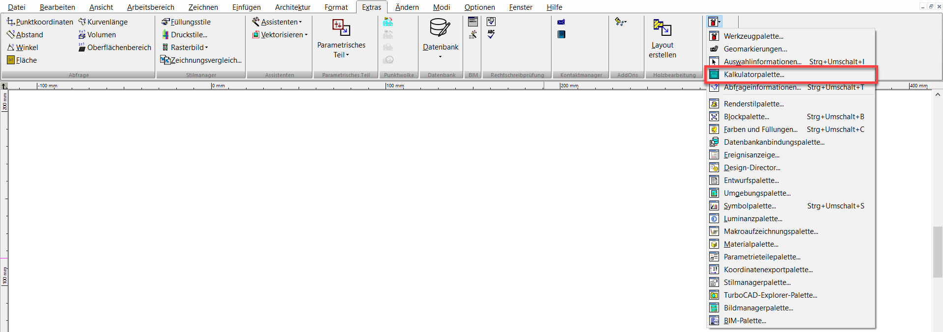Viewport: 943px width, 332px height.
Task: Open the Architektur menu
Action: coord(292,7)
